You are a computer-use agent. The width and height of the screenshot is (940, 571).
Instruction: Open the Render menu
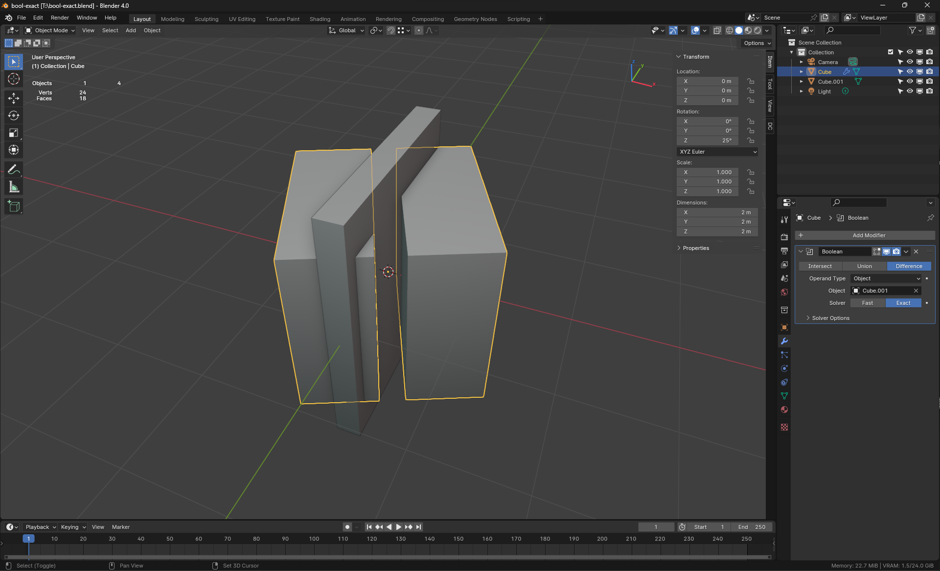60,18
